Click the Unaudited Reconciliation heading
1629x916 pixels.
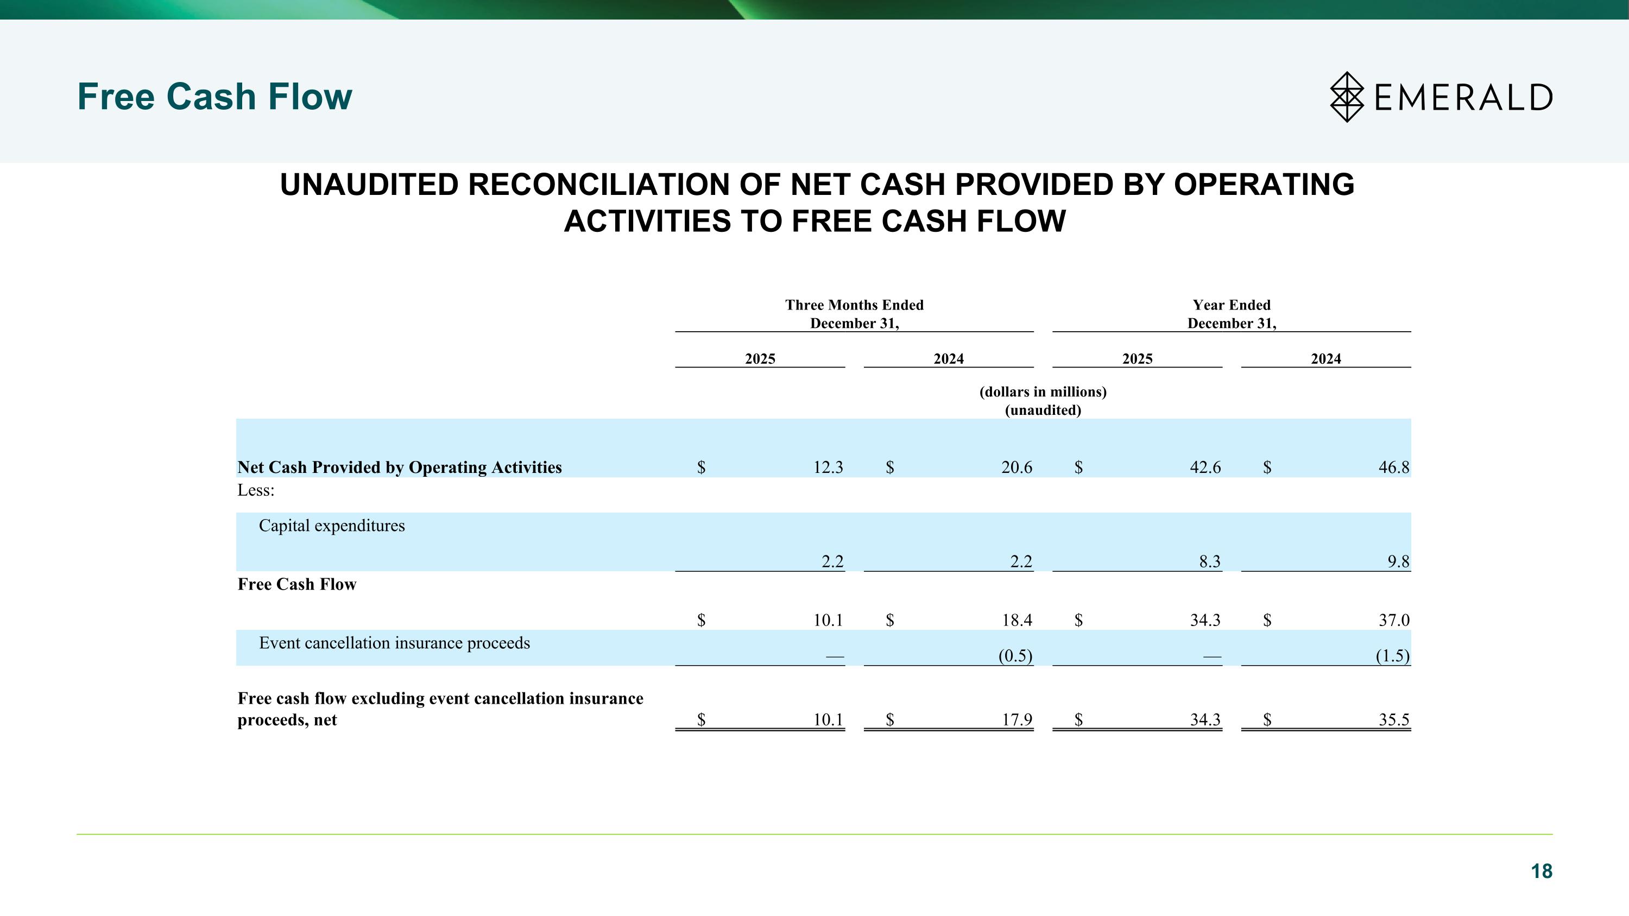click(816, 203)
